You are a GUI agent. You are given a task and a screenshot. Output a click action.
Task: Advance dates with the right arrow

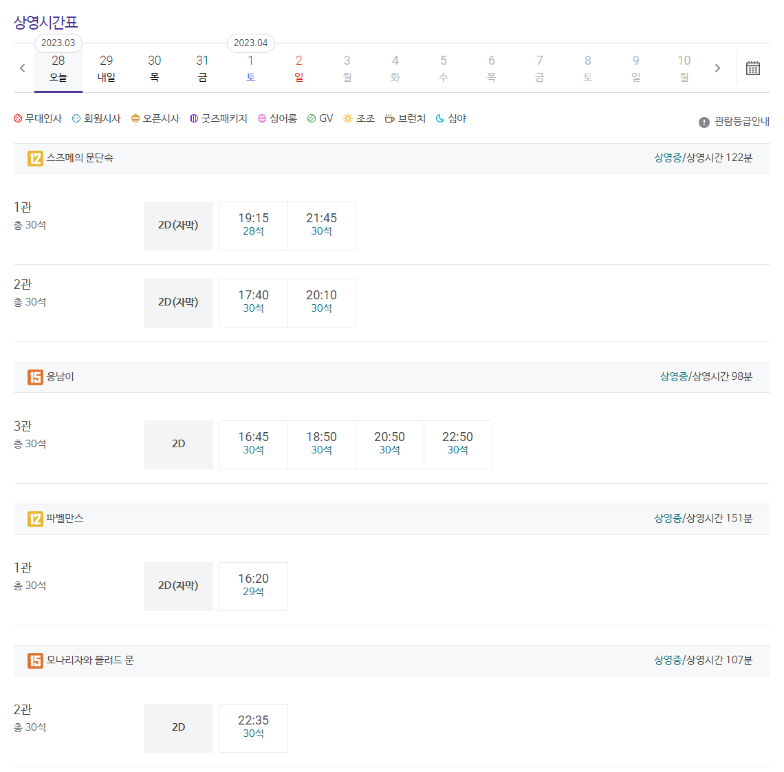point(717,68)
